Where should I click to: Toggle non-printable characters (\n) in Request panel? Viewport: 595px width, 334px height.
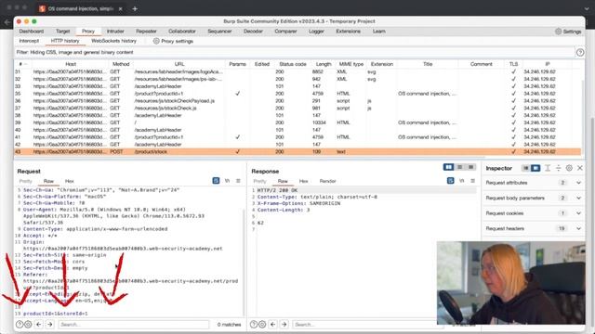tap(227, 181)
